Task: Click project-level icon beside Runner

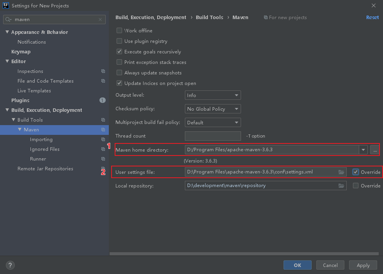Action: click(x=103, y=159)
